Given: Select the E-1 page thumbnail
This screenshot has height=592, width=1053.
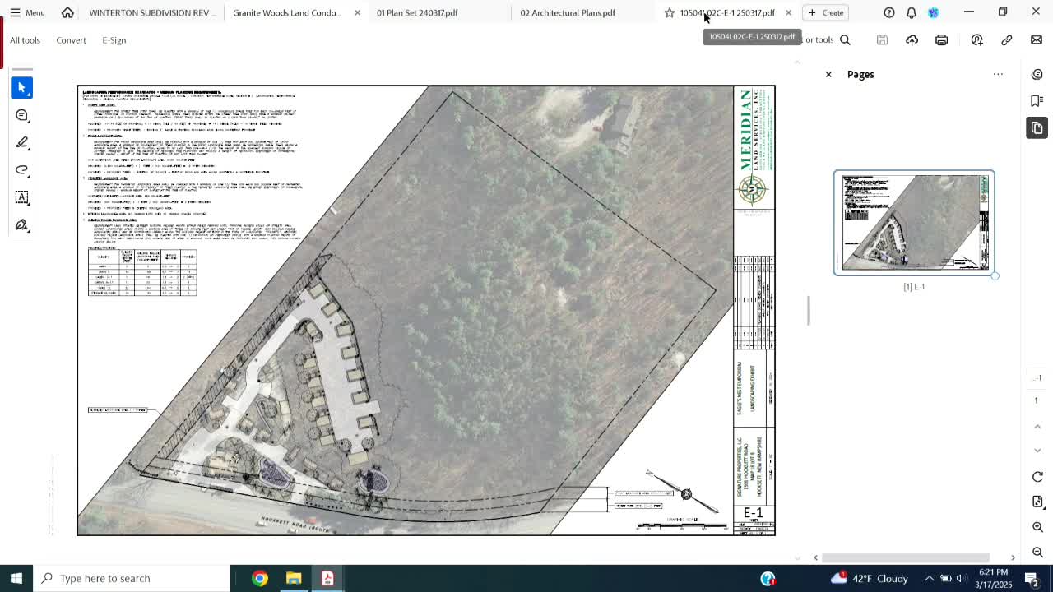Looking at the screenshot, I should point(914,222).
